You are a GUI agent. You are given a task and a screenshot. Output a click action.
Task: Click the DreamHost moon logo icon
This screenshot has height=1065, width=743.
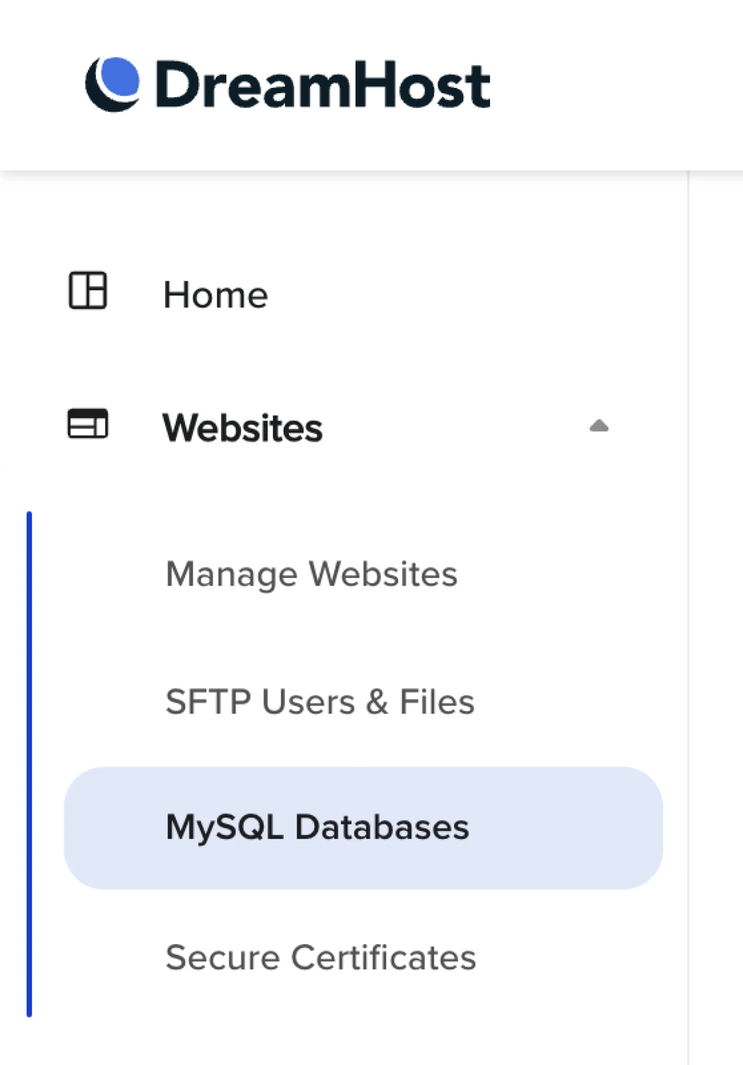[x=113, y=84]
